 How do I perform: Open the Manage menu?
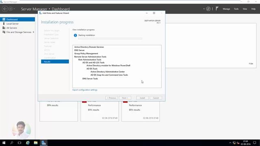(x=226, y=9)
